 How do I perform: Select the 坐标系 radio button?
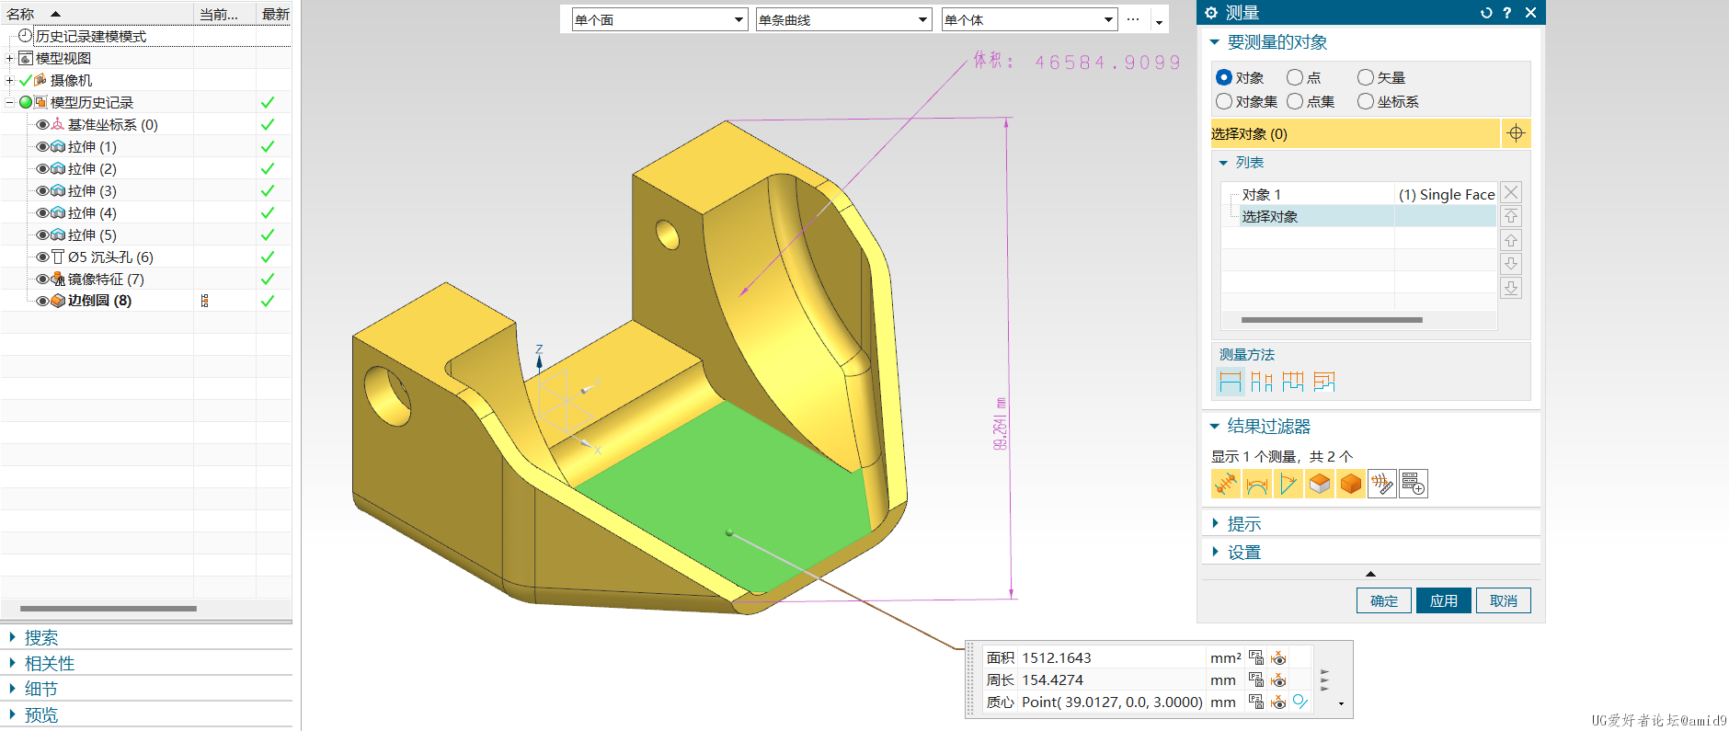[x=1366, y=101]
